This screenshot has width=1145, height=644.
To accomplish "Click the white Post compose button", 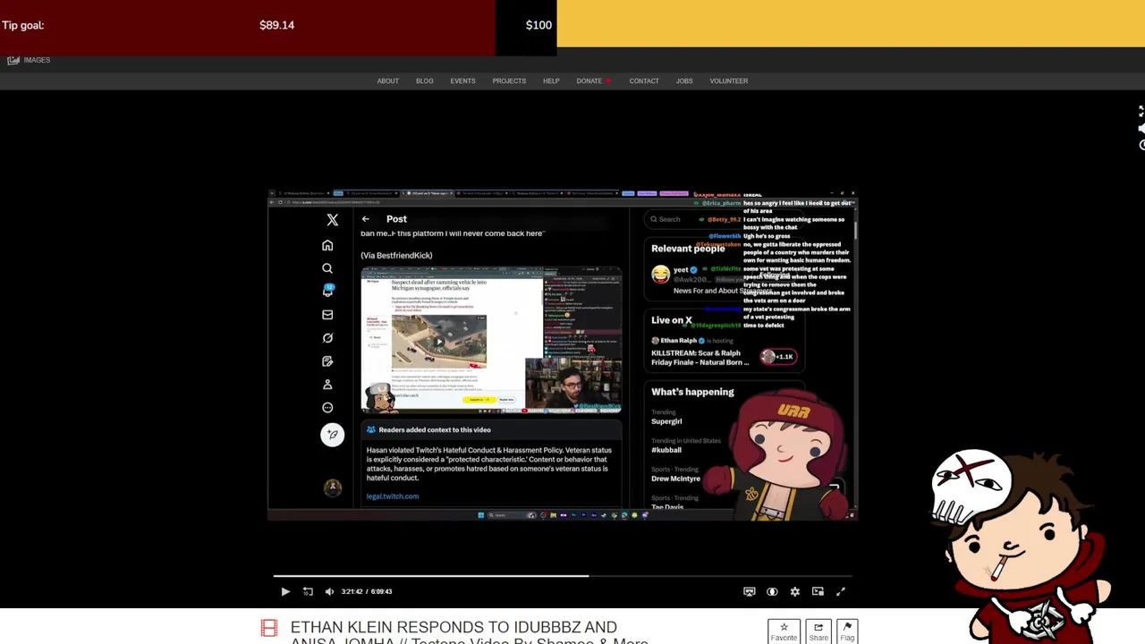I will [x=332, y=435].
